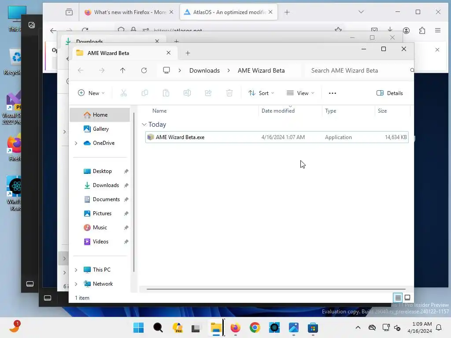This screenshot has width=451, height=338.
Task: Open the notification bell
Action: point(439,327)
